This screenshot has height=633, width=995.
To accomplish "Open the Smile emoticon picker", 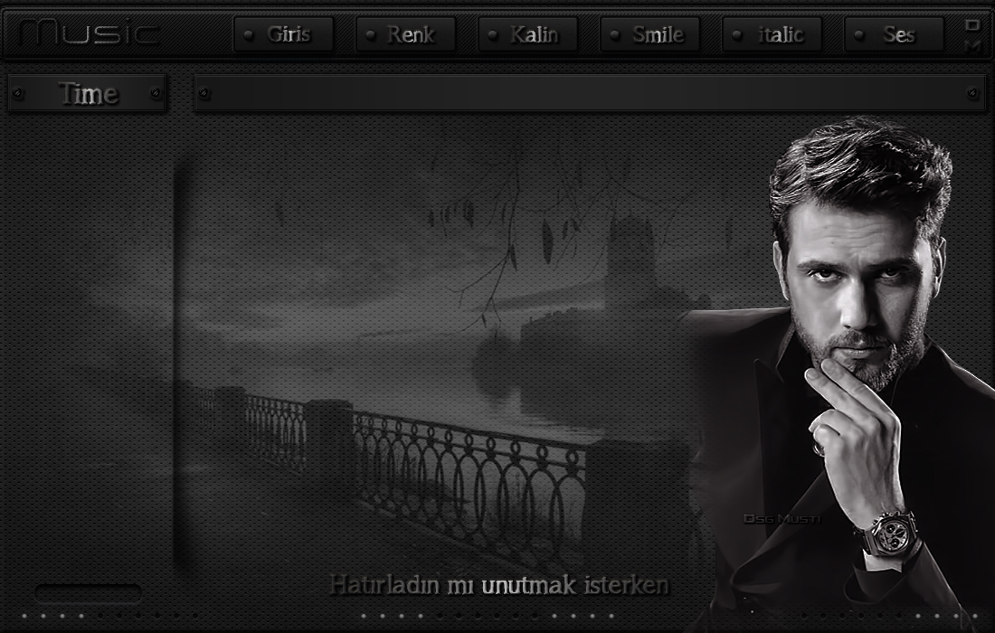I will (649, 34).
